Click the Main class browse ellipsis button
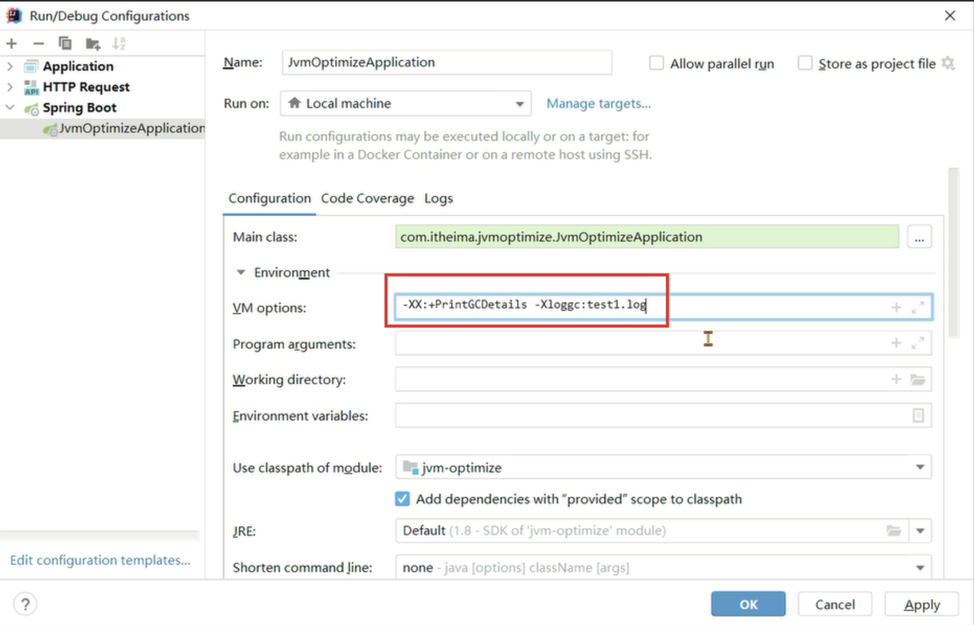This screenshot has width=974, height=625. 919,238
